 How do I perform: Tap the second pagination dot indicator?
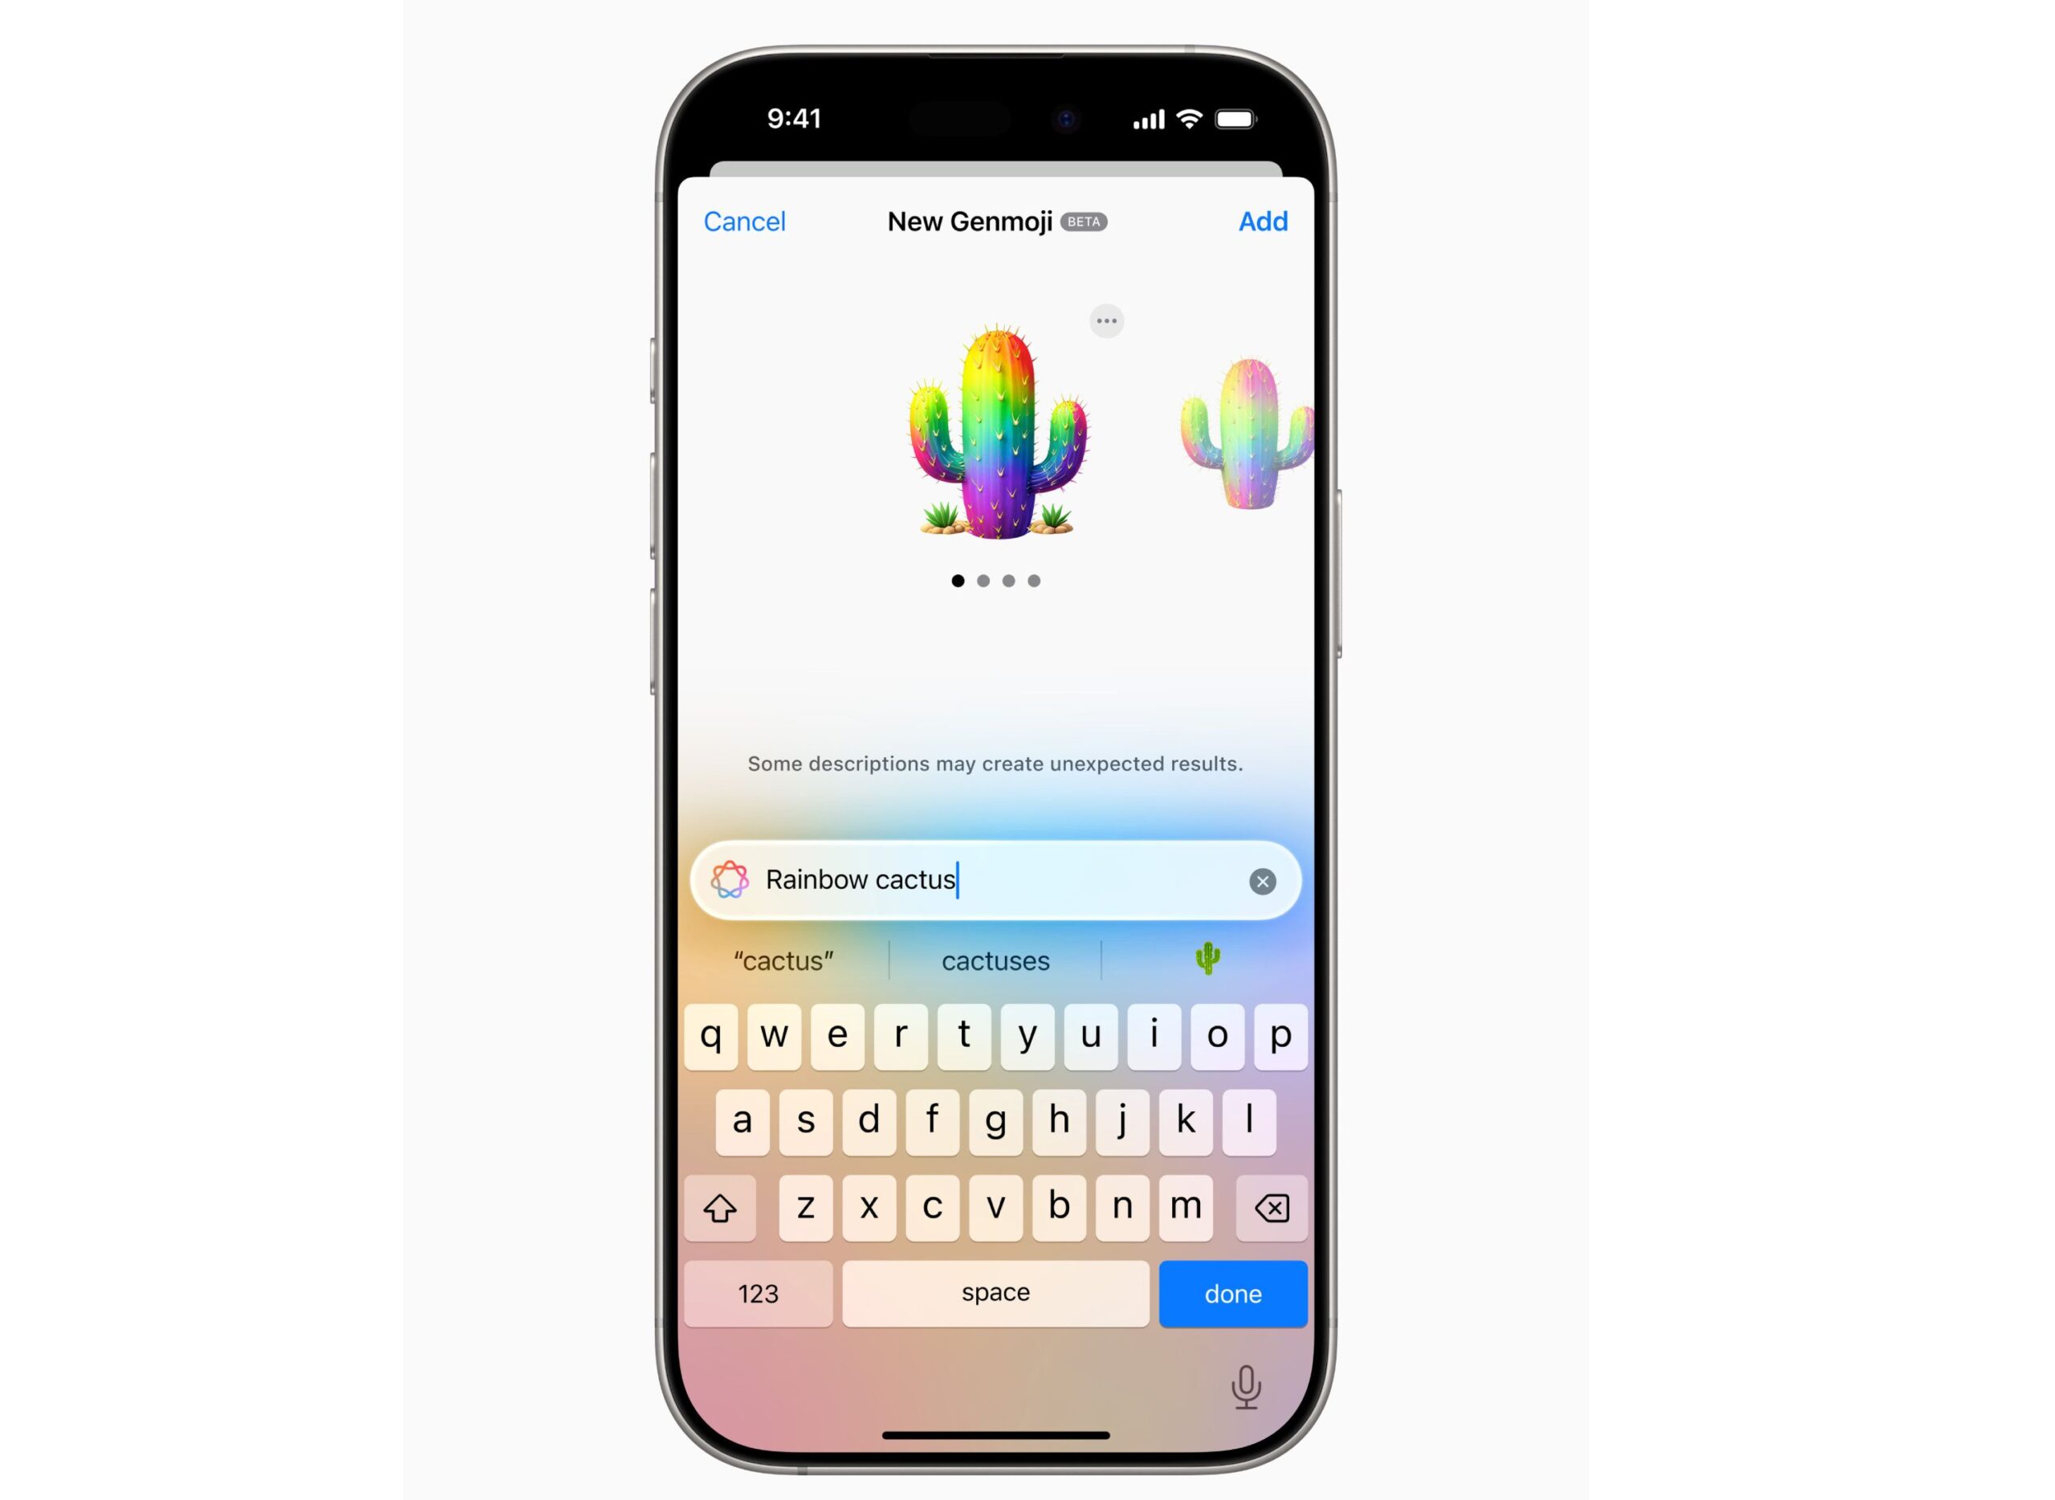tap(981, 579)
